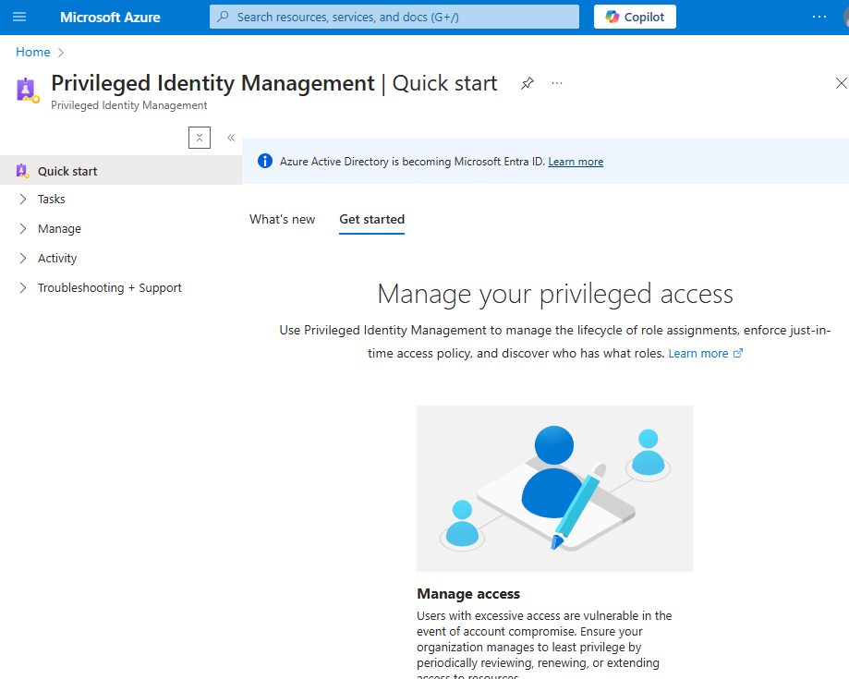Pin Privileged Identity Management page
Screen dimensions: 849x679
(527, 83)
